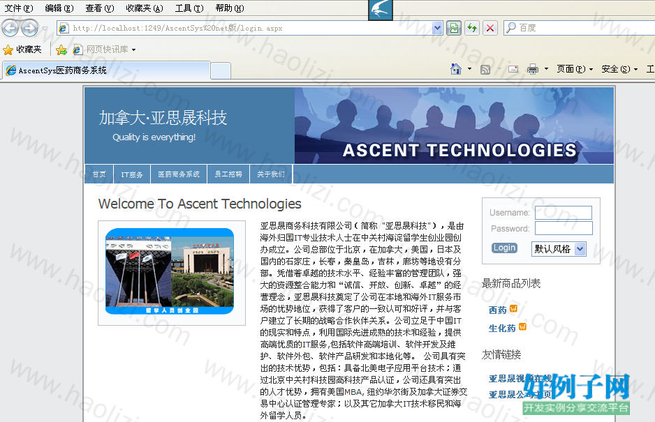Click the Login button
The width and height of the screenshot is (655, 422).
coord(504,248)
